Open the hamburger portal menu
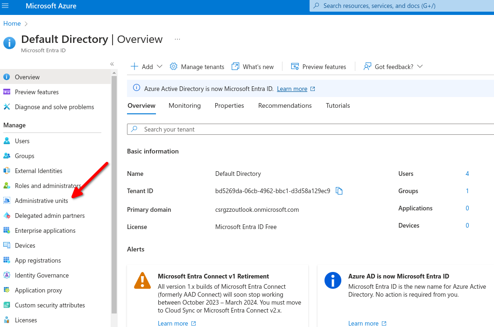 [6, 6]
